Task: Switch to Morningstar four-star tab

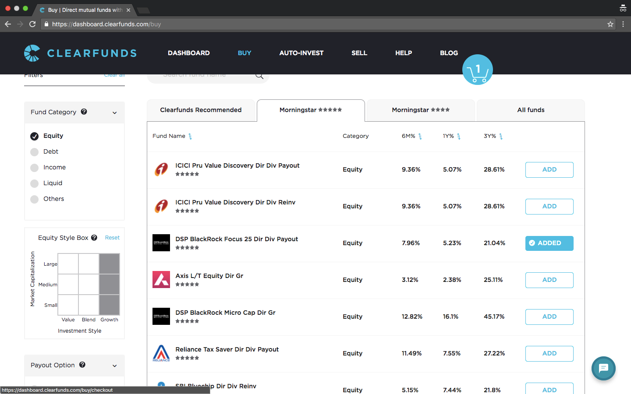Action: 421,110
